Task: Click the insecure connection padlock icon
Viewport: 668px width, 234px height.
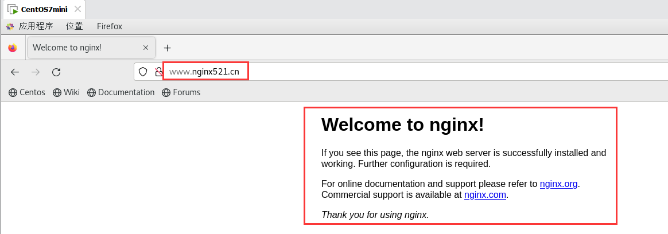Action: (x=158, y=72)
